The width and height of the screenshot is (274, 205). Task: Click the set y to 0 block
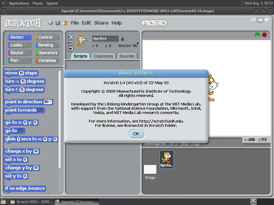coord(16,176)
